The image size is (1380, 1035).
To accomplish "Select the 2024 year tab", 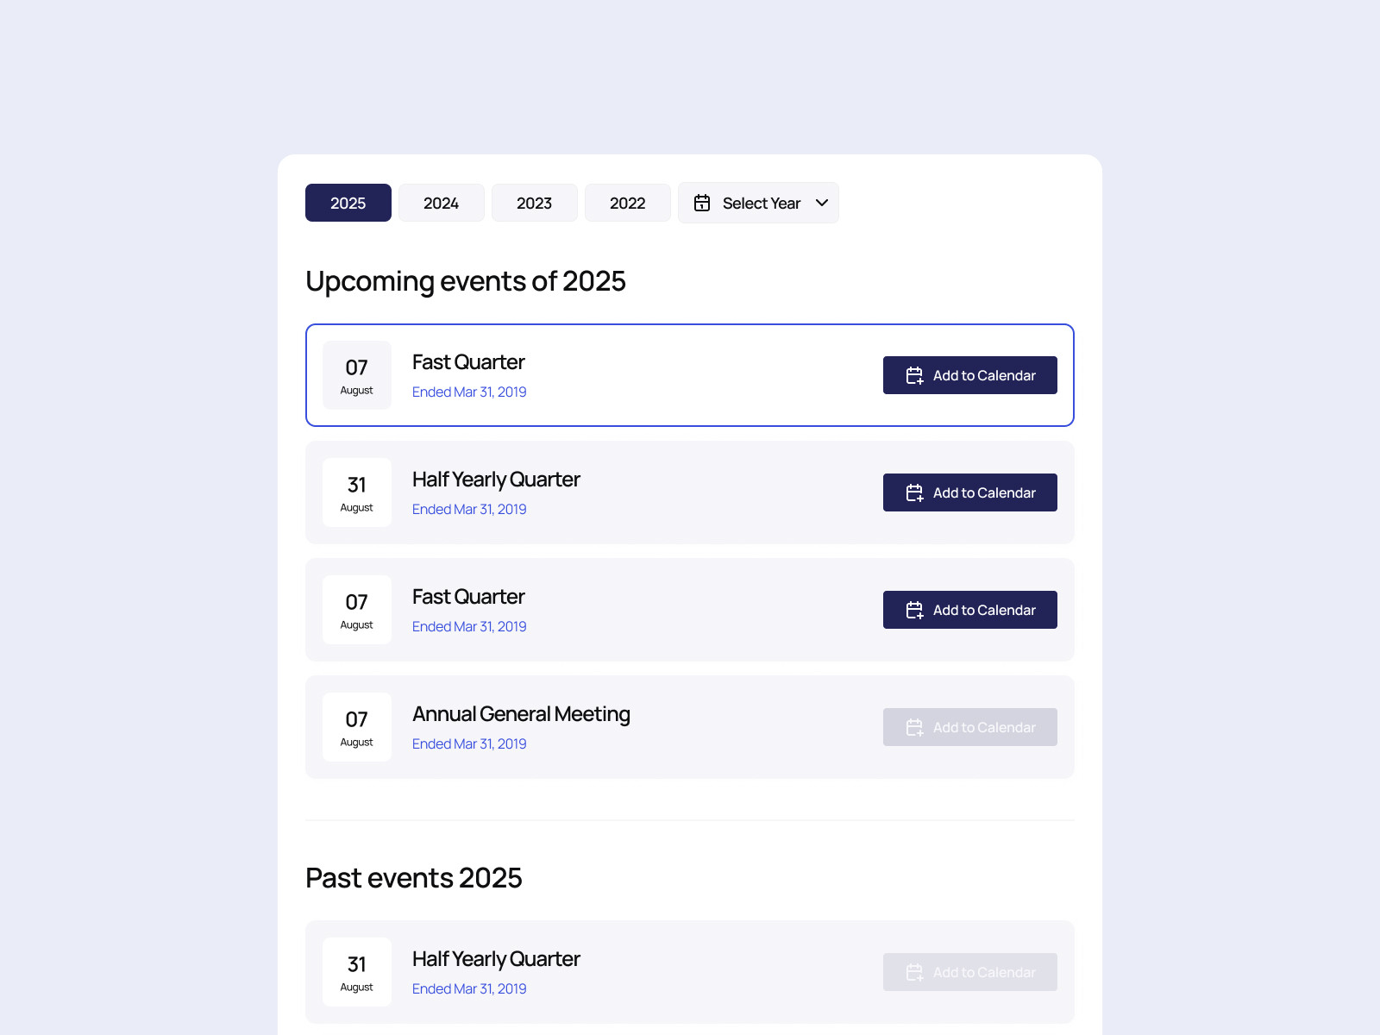I will click(x=442, y=203).
